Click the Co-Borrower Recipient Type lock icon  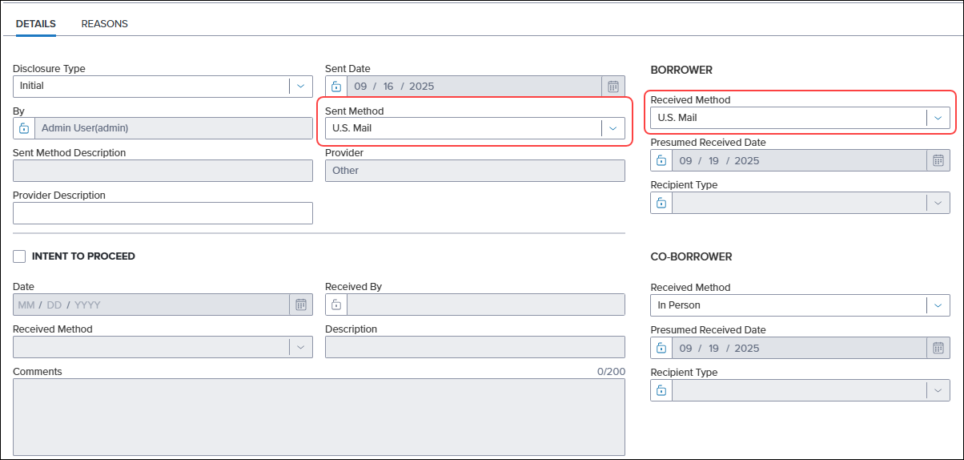[x=661, y=390]
